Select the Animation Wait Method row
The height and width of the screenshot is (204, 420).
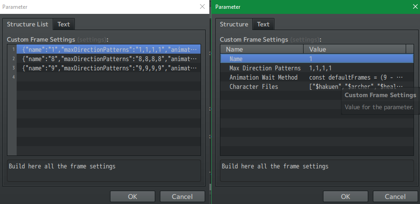tap(317, 77)
